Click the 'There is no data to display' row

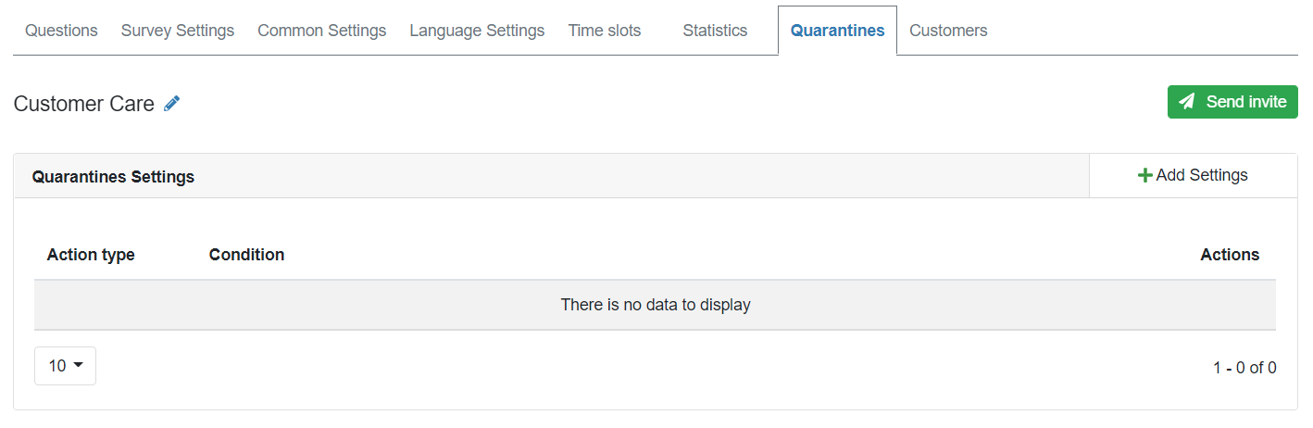[655, 305]
